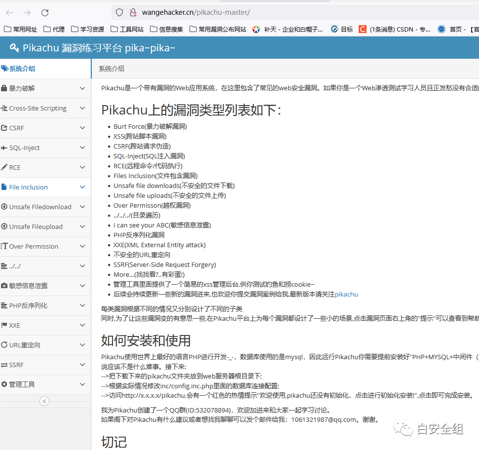
Task: Click the indent icon beside Cross-Site Scripting
Action: coord(4,108)
